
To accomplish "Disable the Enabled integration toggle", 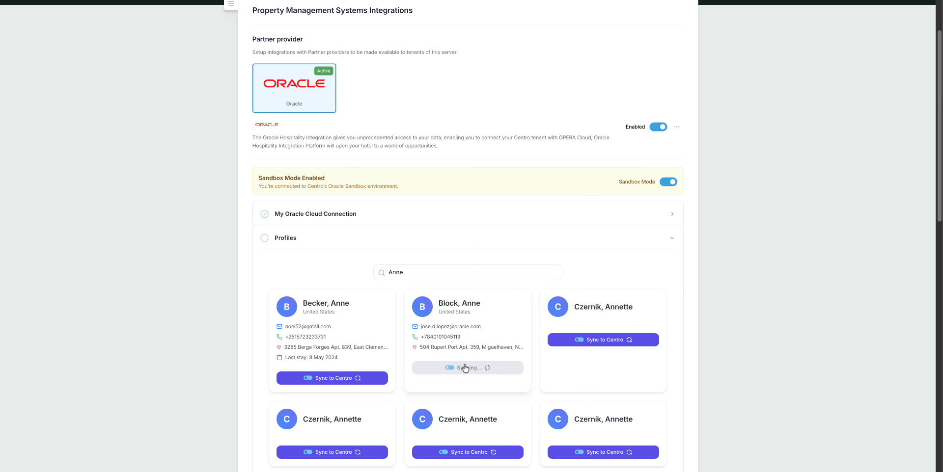I will 658,127.
